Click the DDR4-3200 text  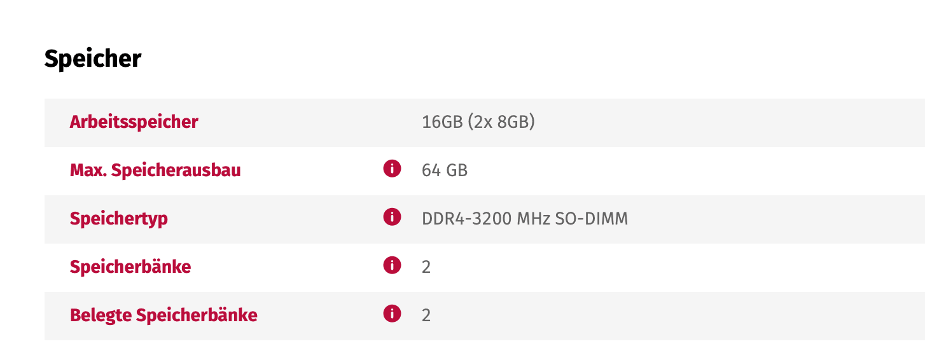[466, 219]
